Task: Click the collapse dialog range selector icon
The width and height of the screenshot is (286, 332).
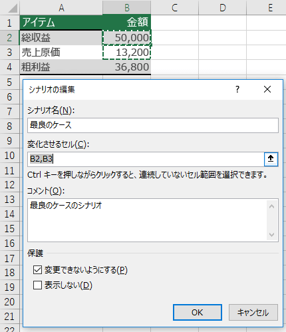Action: (x=271, y=159)
